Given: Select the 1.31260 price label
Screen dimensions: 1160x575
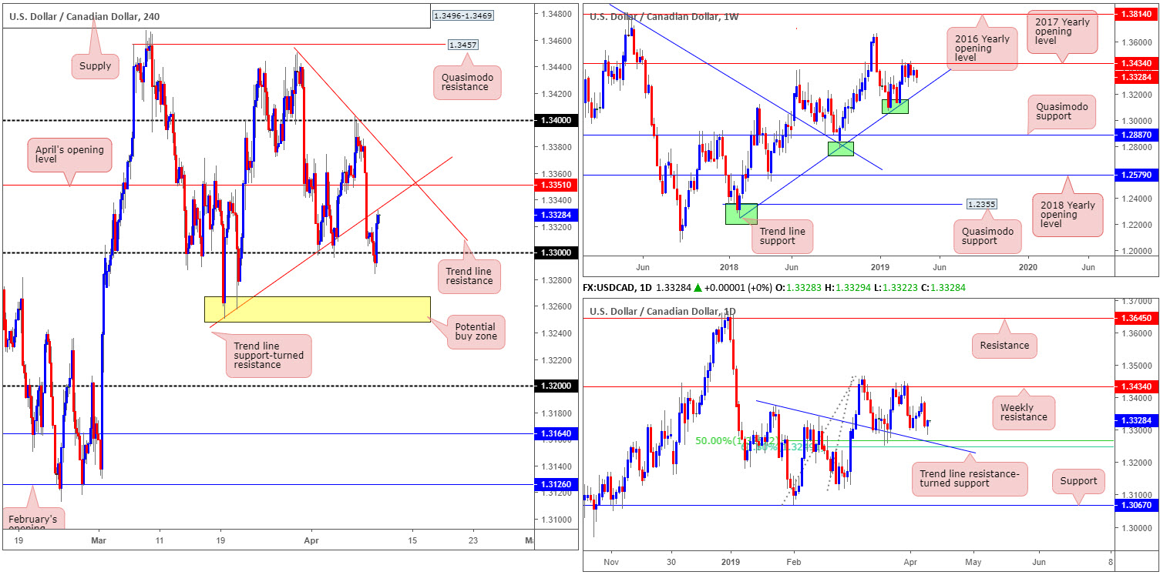Looking at the screenshot, I should (556, 484).
